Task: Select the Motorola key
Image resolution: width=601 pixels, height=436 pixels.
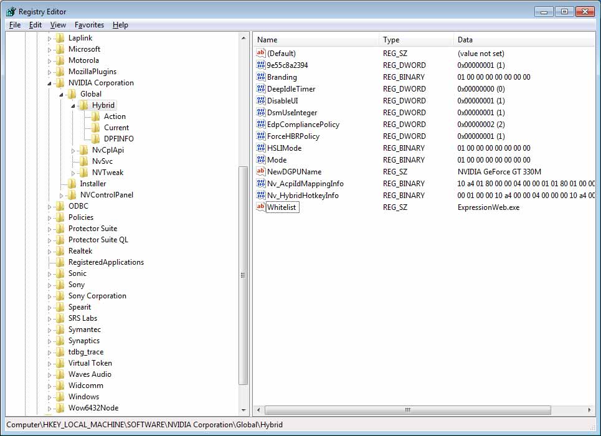Action: click(83, 60)
